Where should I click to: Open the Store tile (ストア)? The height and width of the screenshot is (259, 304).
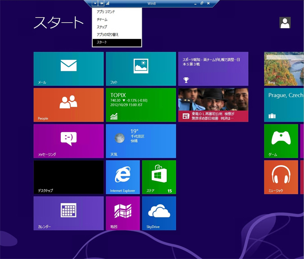pyautogui.click(x=159, y=177)
